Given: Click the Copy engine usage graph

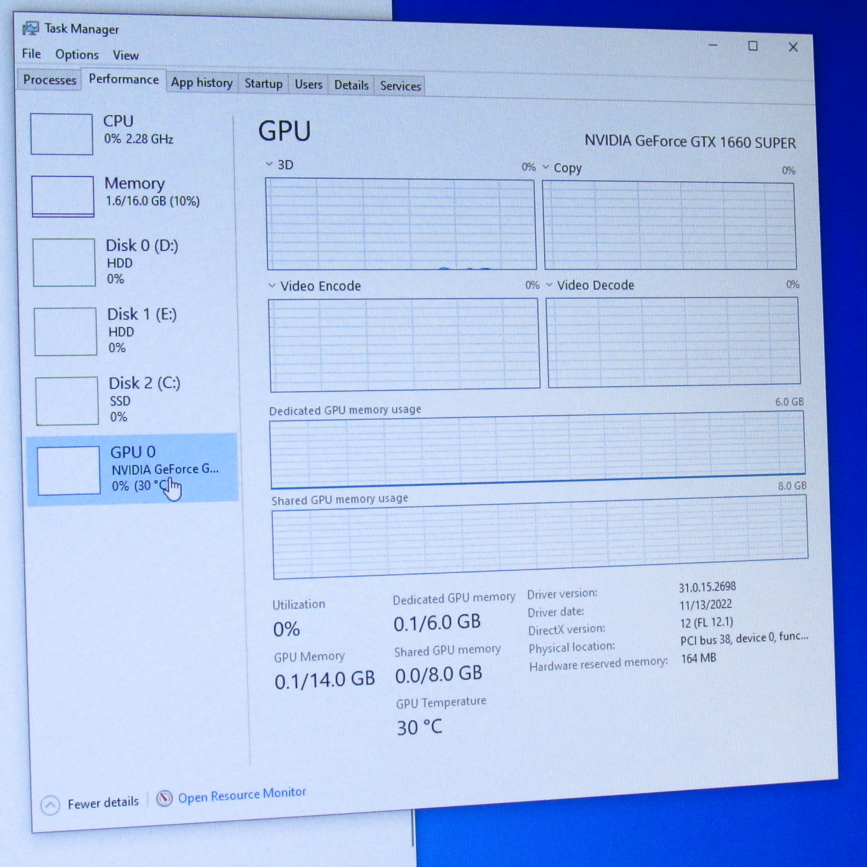Looking at the screenshot, I should 669,226.
